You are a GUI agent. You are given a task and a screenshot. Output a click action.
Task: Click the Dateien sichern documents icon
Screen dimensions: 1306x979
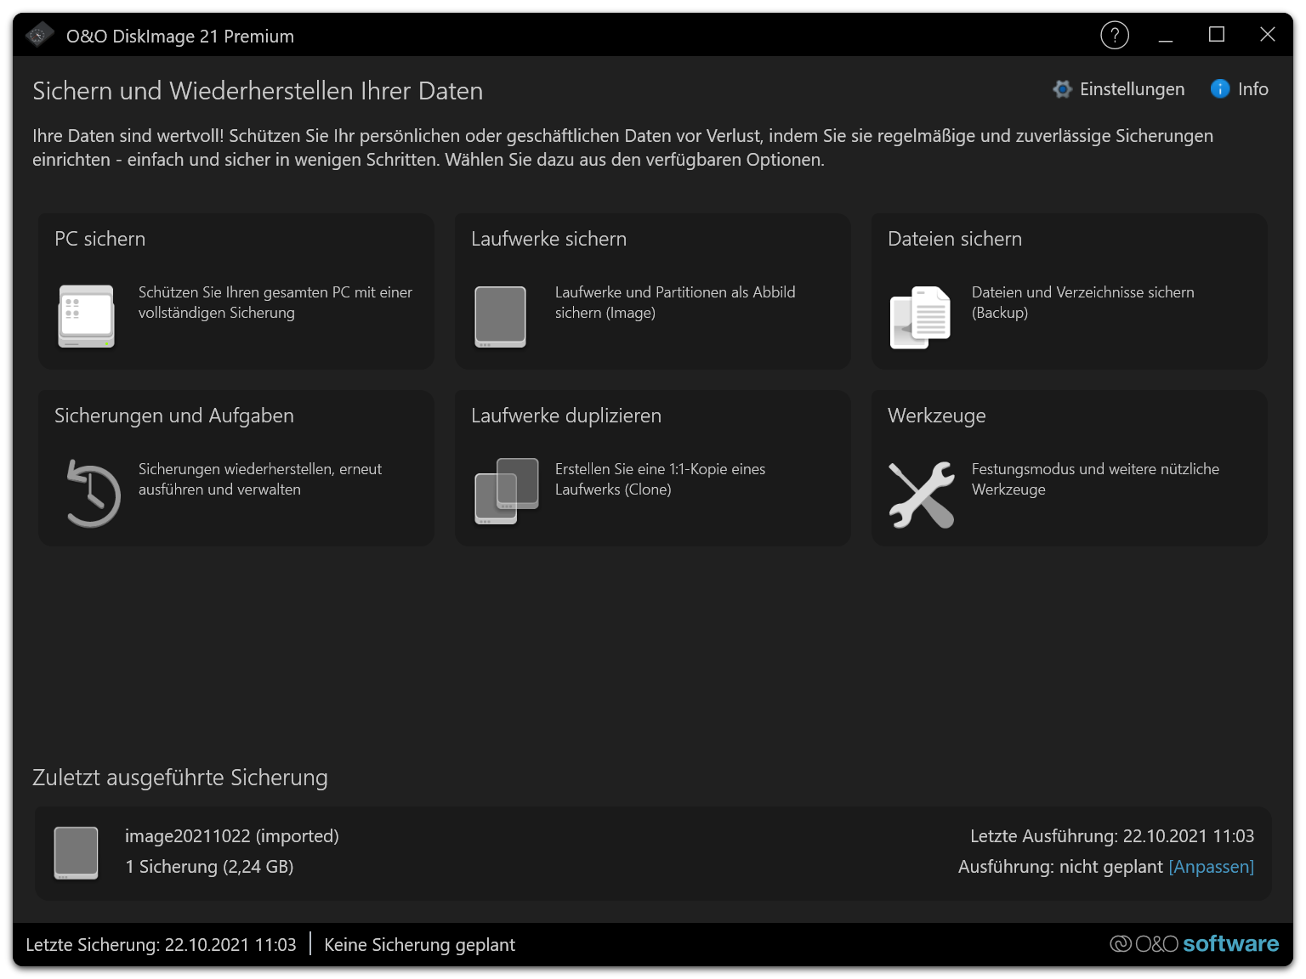pyautogui.click(x=920, y=317)
